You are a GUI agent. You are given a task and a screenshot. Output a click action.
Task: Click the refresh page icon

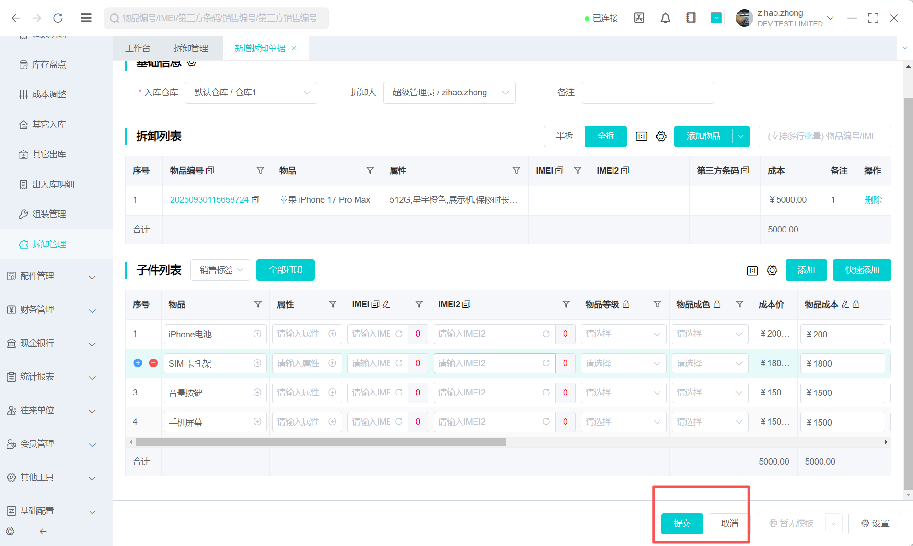(58, 18)
